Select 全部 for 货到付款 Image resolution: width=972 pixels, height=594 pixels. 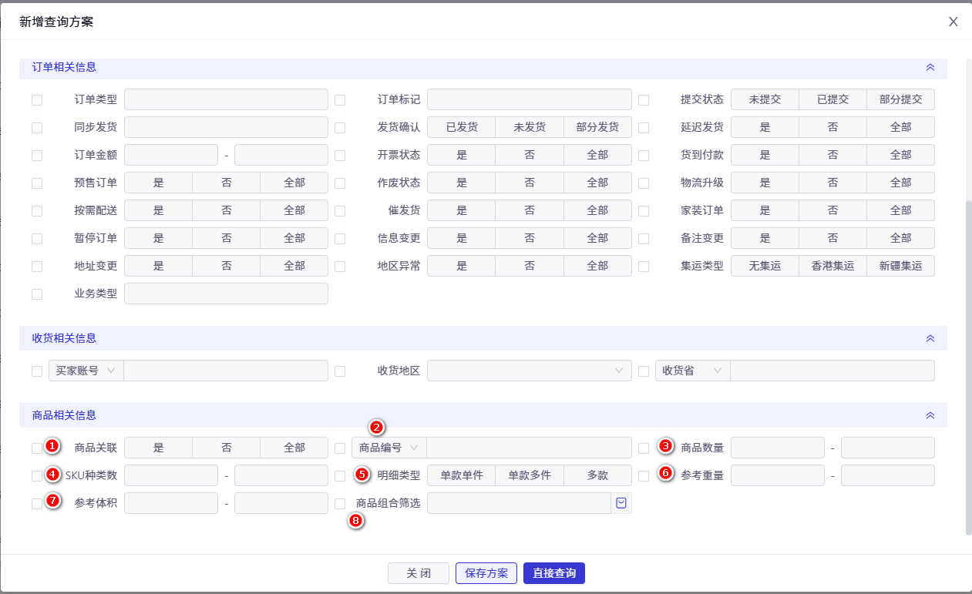(901, 155)
